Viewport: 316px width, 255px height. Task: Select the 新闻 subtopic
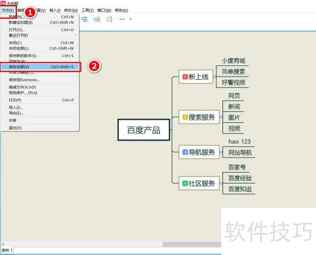[234, 106]
